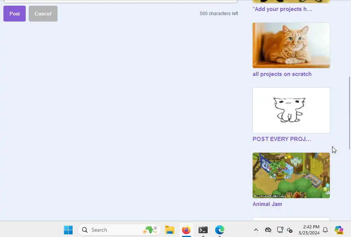This screenshot has height=237, width=351.
Task: Click the page vertical scrollbar thumb
Action: [349, 113]
